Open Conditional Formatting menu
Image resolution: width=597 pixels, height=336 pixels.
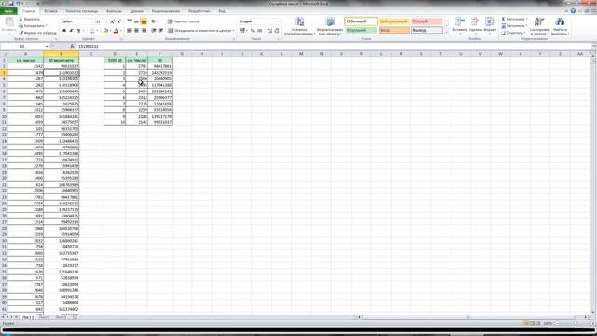click(299, 26)
